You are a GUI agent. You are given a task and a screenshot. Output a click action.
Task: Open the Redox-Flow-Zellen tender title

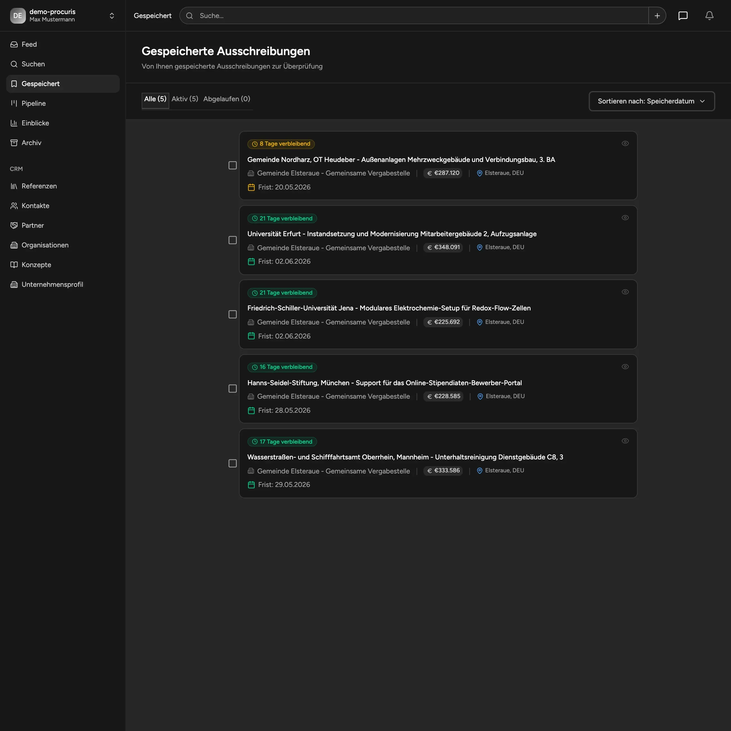pyautogui.click(x=389, y=308)
